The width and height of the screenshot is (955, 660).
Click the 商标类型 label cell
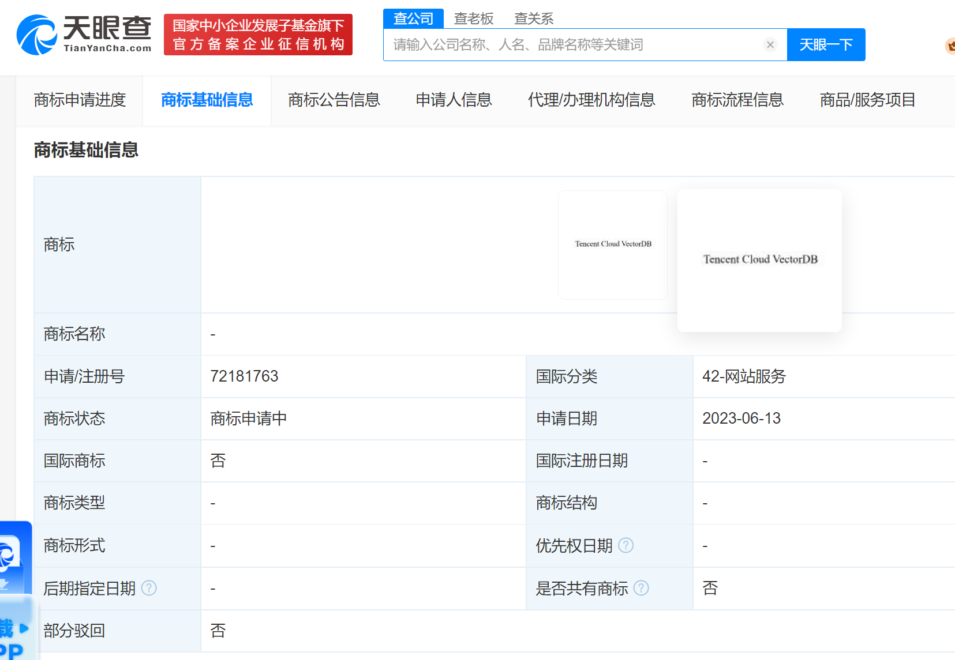tap(118, 503)
